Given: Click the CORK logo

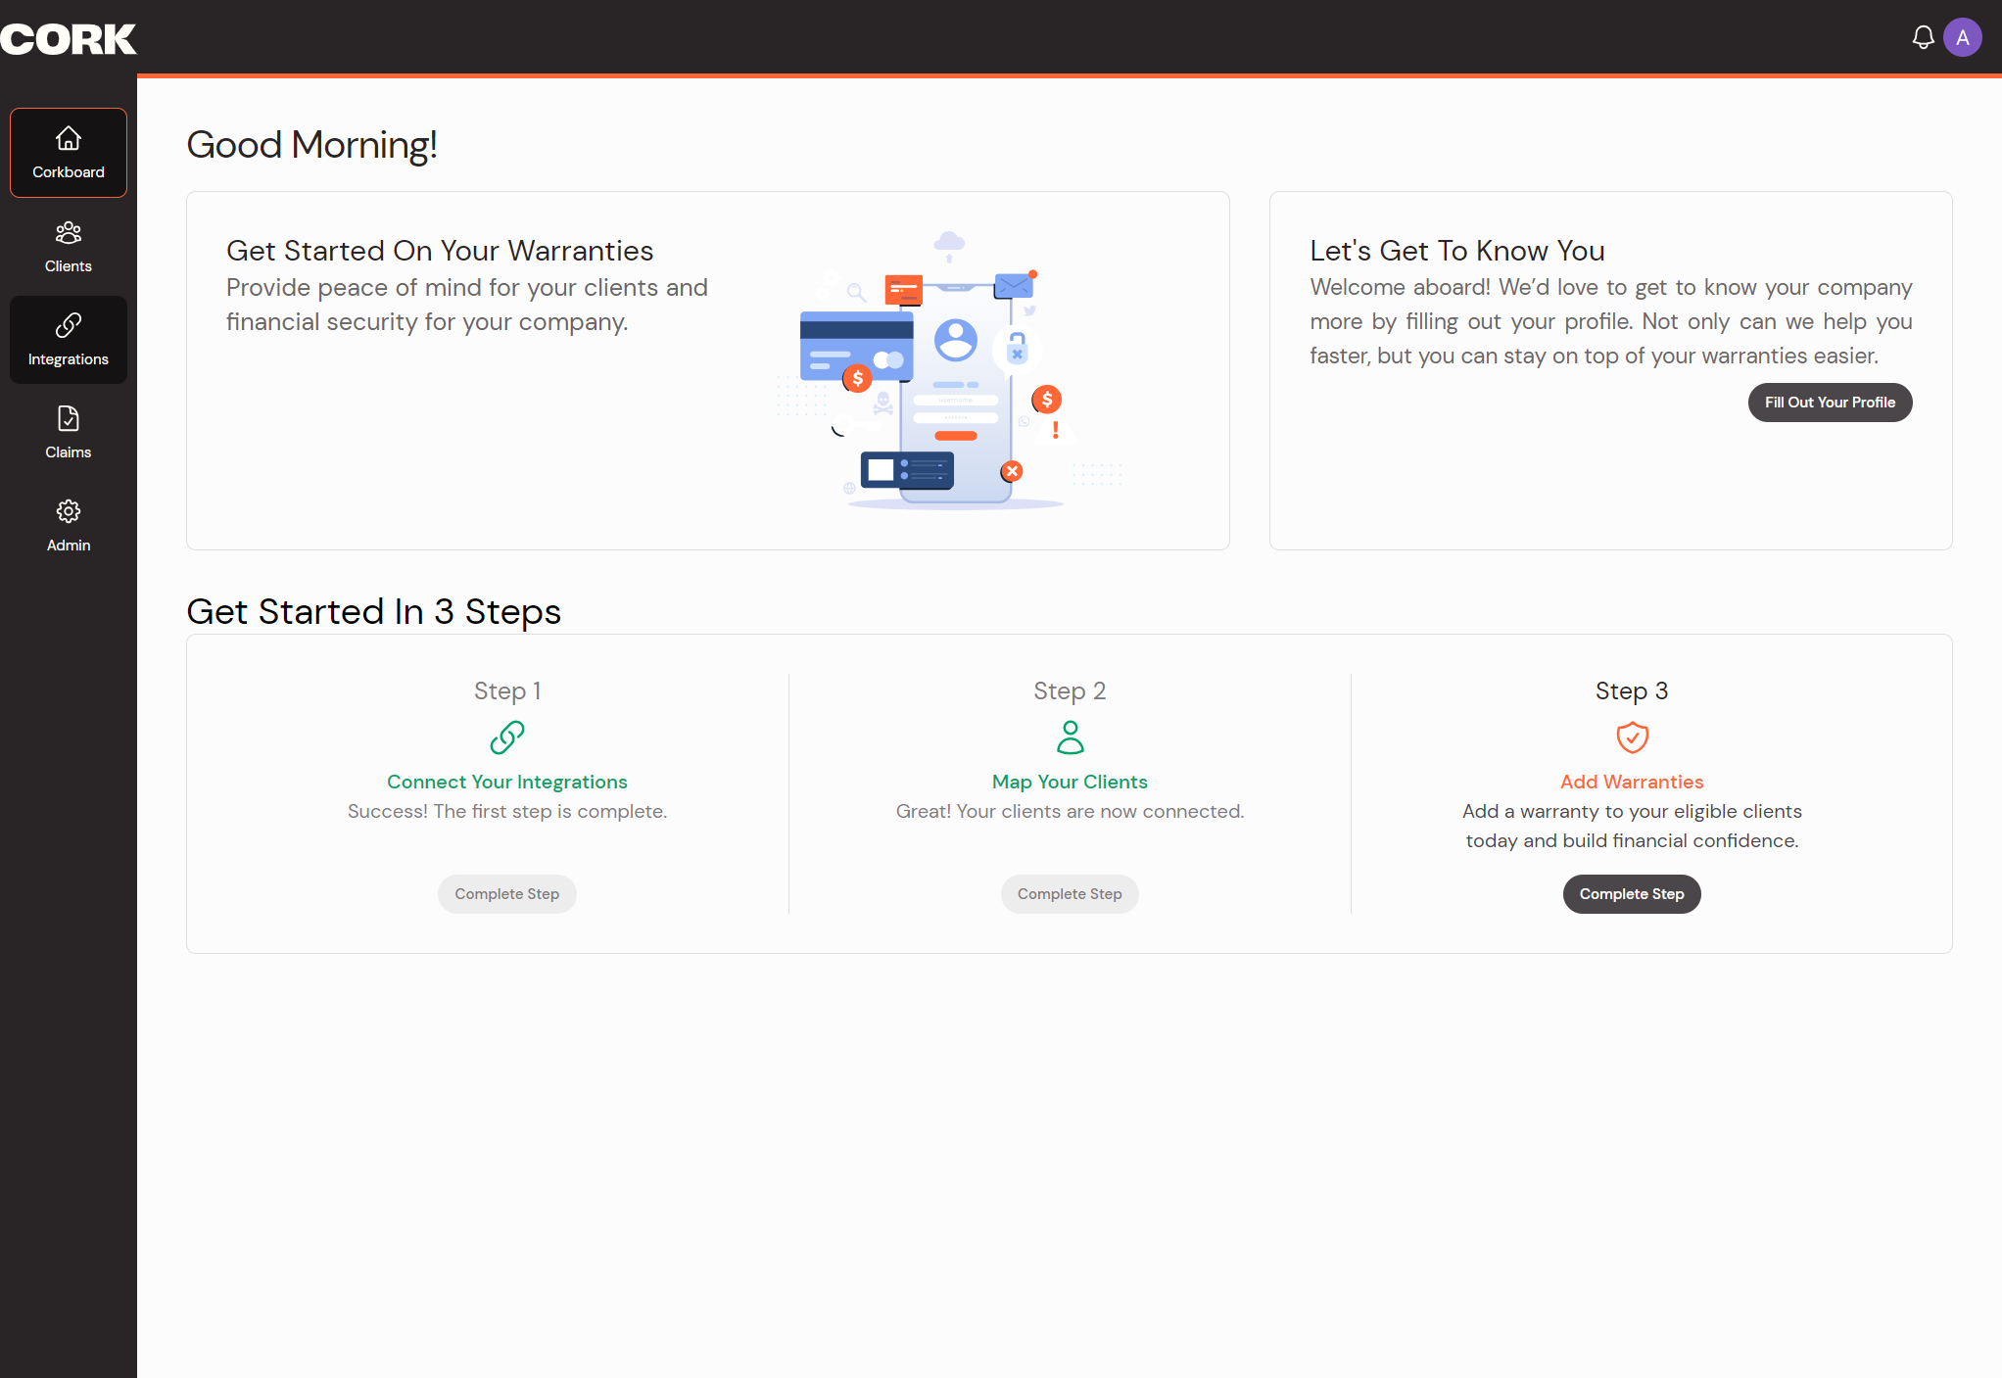Looking at the screenshot, I should (69, 39).
